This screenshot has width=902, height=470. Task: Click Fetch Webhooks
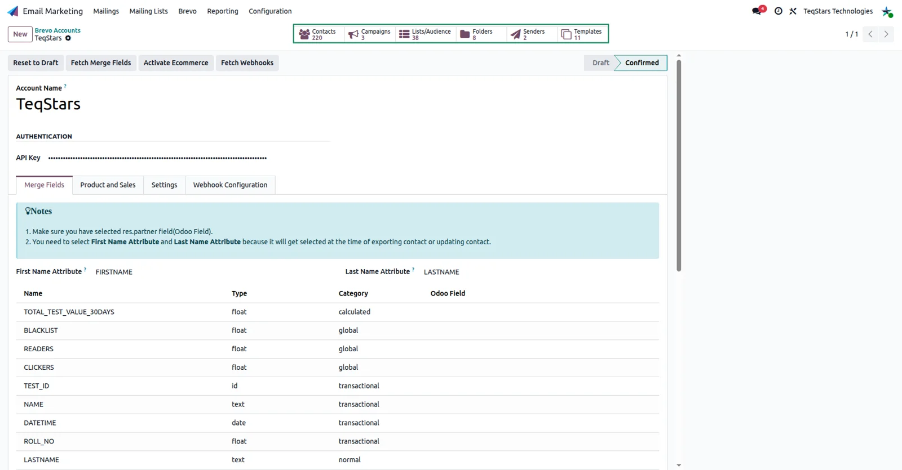coord(247,63)
